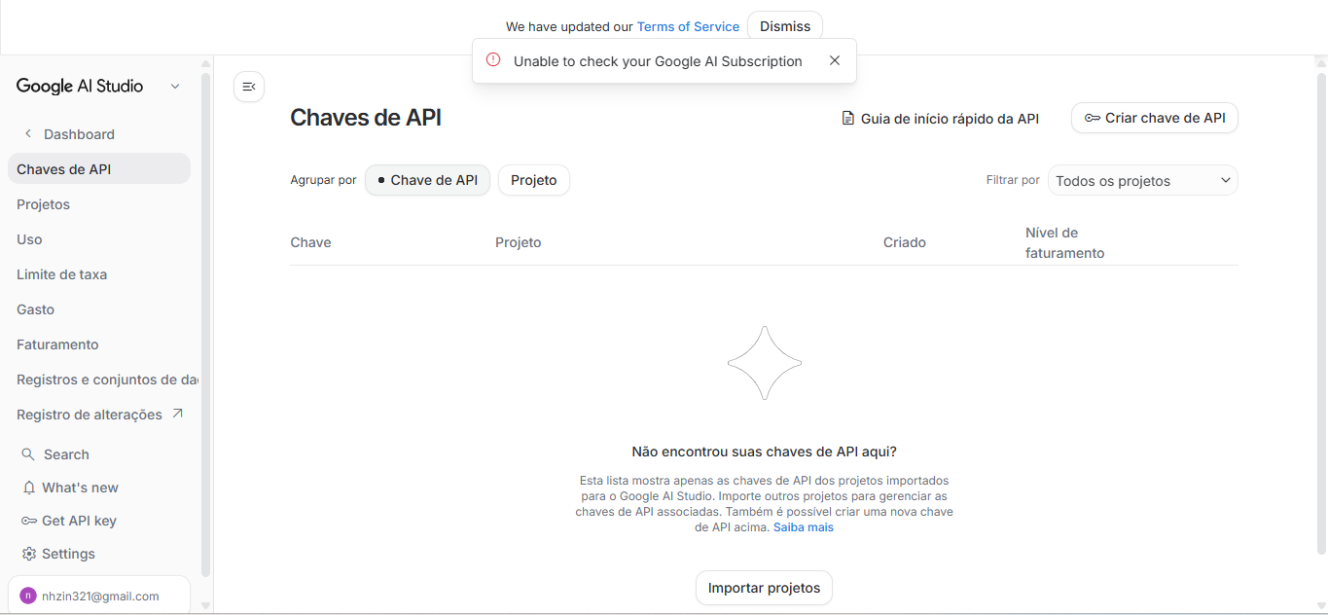This screenshot has height=615, width=1328.
Task: Open Settings
Action: click(x=68, y=554)
